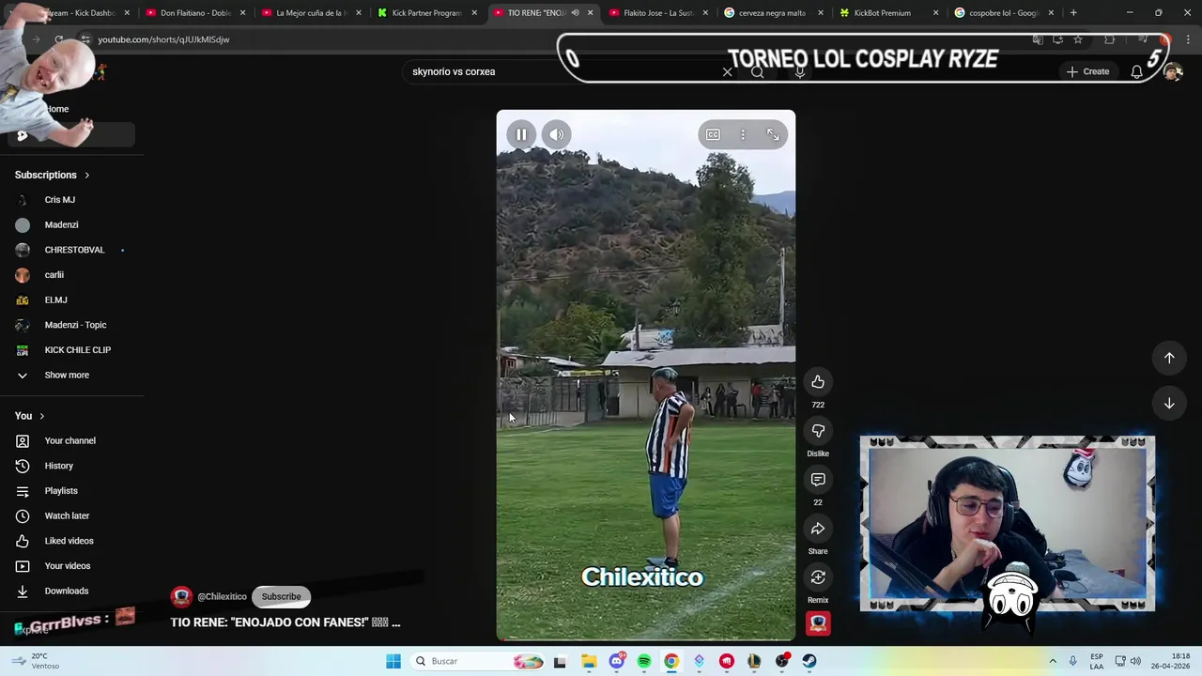1202x676 pixels.
Task: Switch to cospobre lol Google tab
Action: pyautogui.click(x=1003, y=13)
